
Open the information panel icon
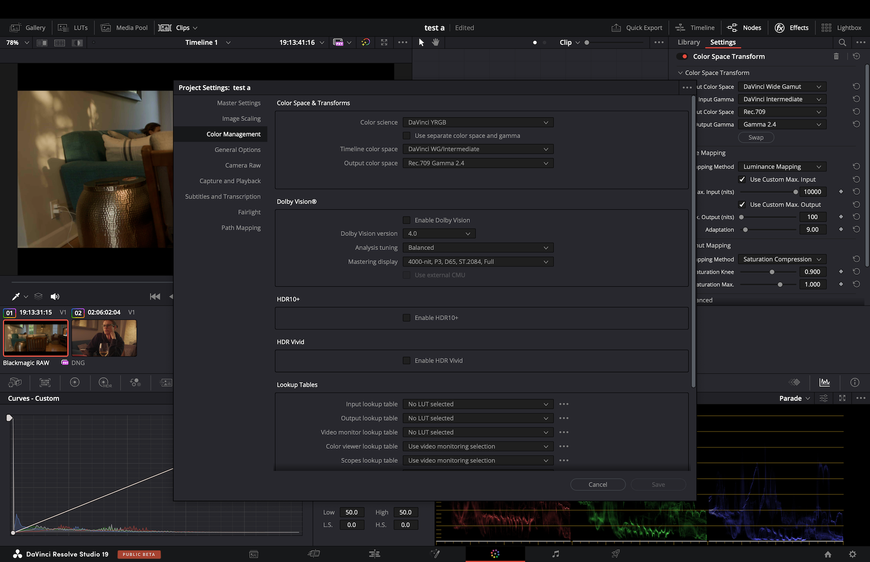[855, 383]
